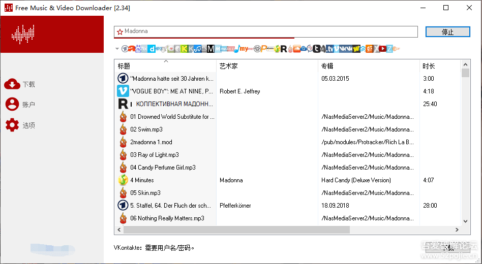The height and width of the screenshot is (264, 482).
Task: Select row "VOGUE BOY": ME AT NINE
Action: point(288,91)
